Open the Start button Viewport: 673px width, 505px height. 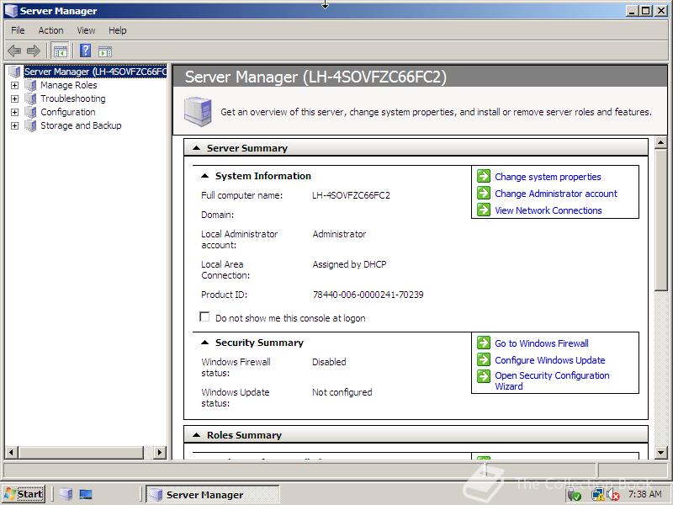coord(24,494)
